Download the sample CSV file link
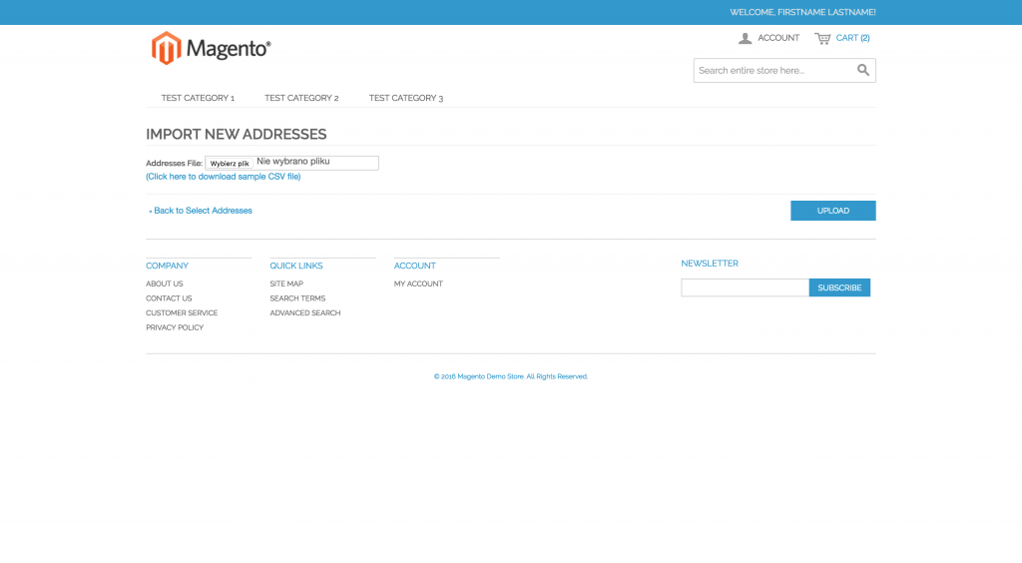 [x=224, y=177]
